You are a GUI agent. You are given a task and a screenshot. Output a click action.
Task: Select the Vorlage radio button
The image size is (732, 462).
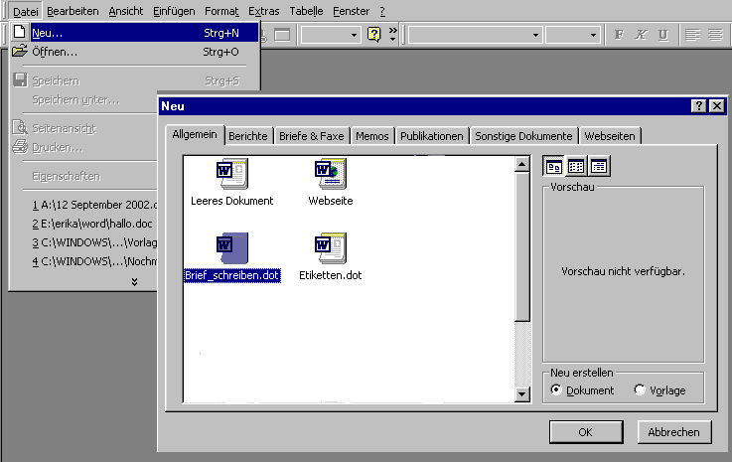tap(639, 390)
